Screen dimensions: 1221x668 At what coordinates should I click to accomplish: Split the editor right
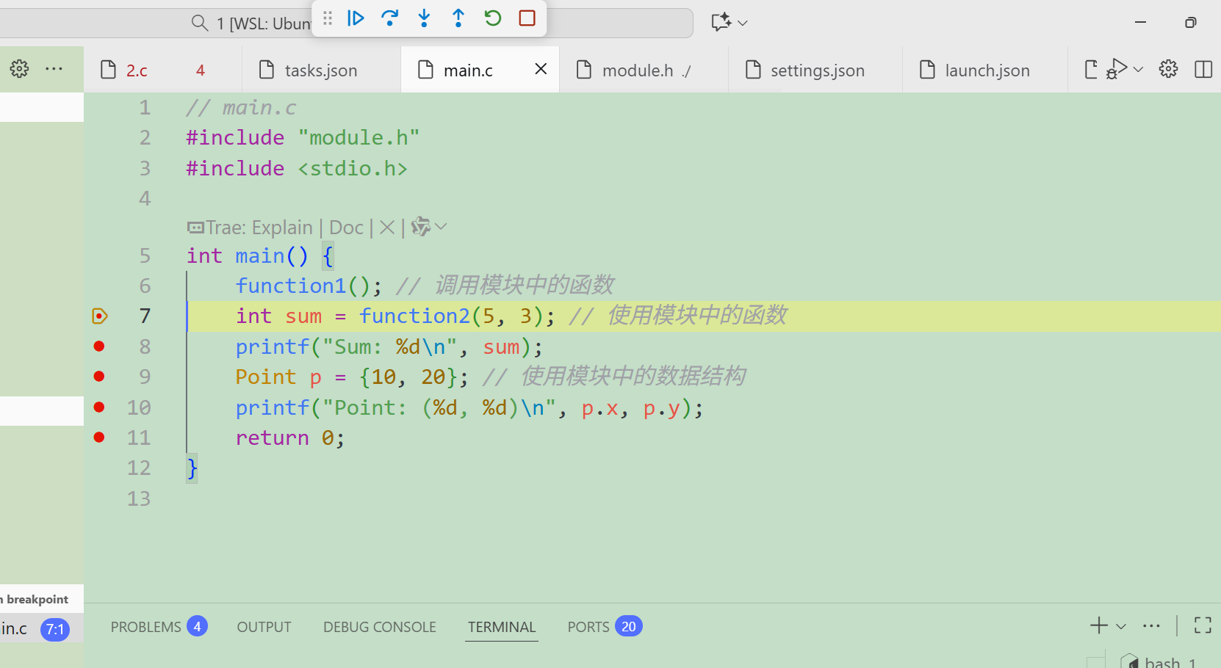click(1203, 69)
